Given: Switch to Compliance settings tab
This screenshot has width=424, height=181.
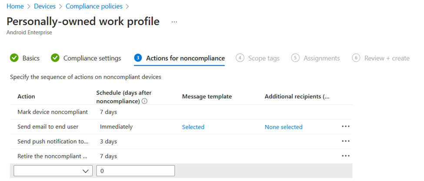Looking at the screenshot, I should coord(92,58).
